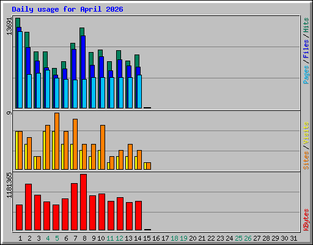The image size is (313, 245).
Task: Click day 29 on the x-axis
Action: [x=275, y=238]
